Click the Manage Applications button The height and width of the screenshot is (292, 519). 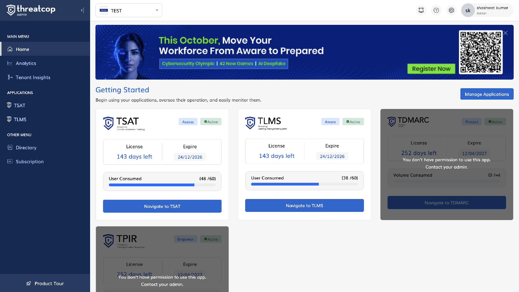coord(487,94)
